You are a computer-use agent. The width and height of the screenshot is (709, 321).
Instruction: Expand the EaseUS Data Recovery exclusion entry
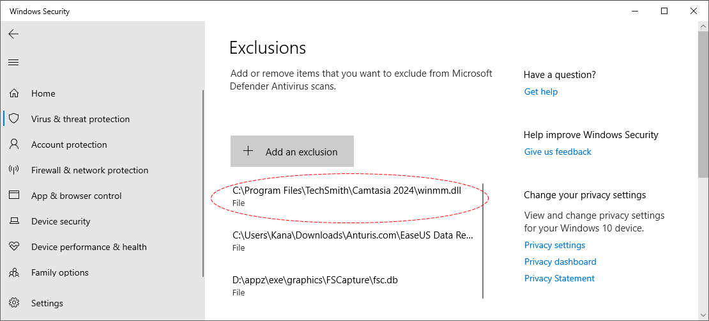353,240
